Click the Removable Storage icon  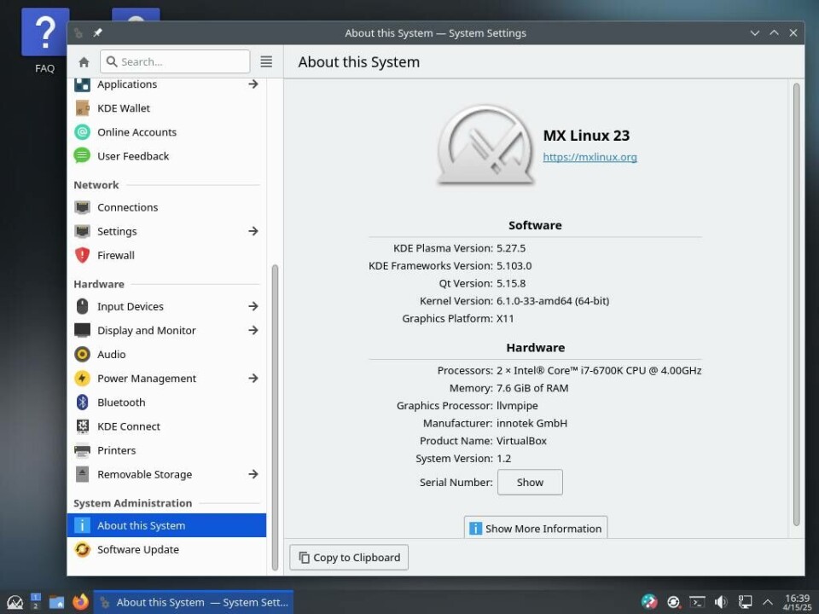pos(82,475)
